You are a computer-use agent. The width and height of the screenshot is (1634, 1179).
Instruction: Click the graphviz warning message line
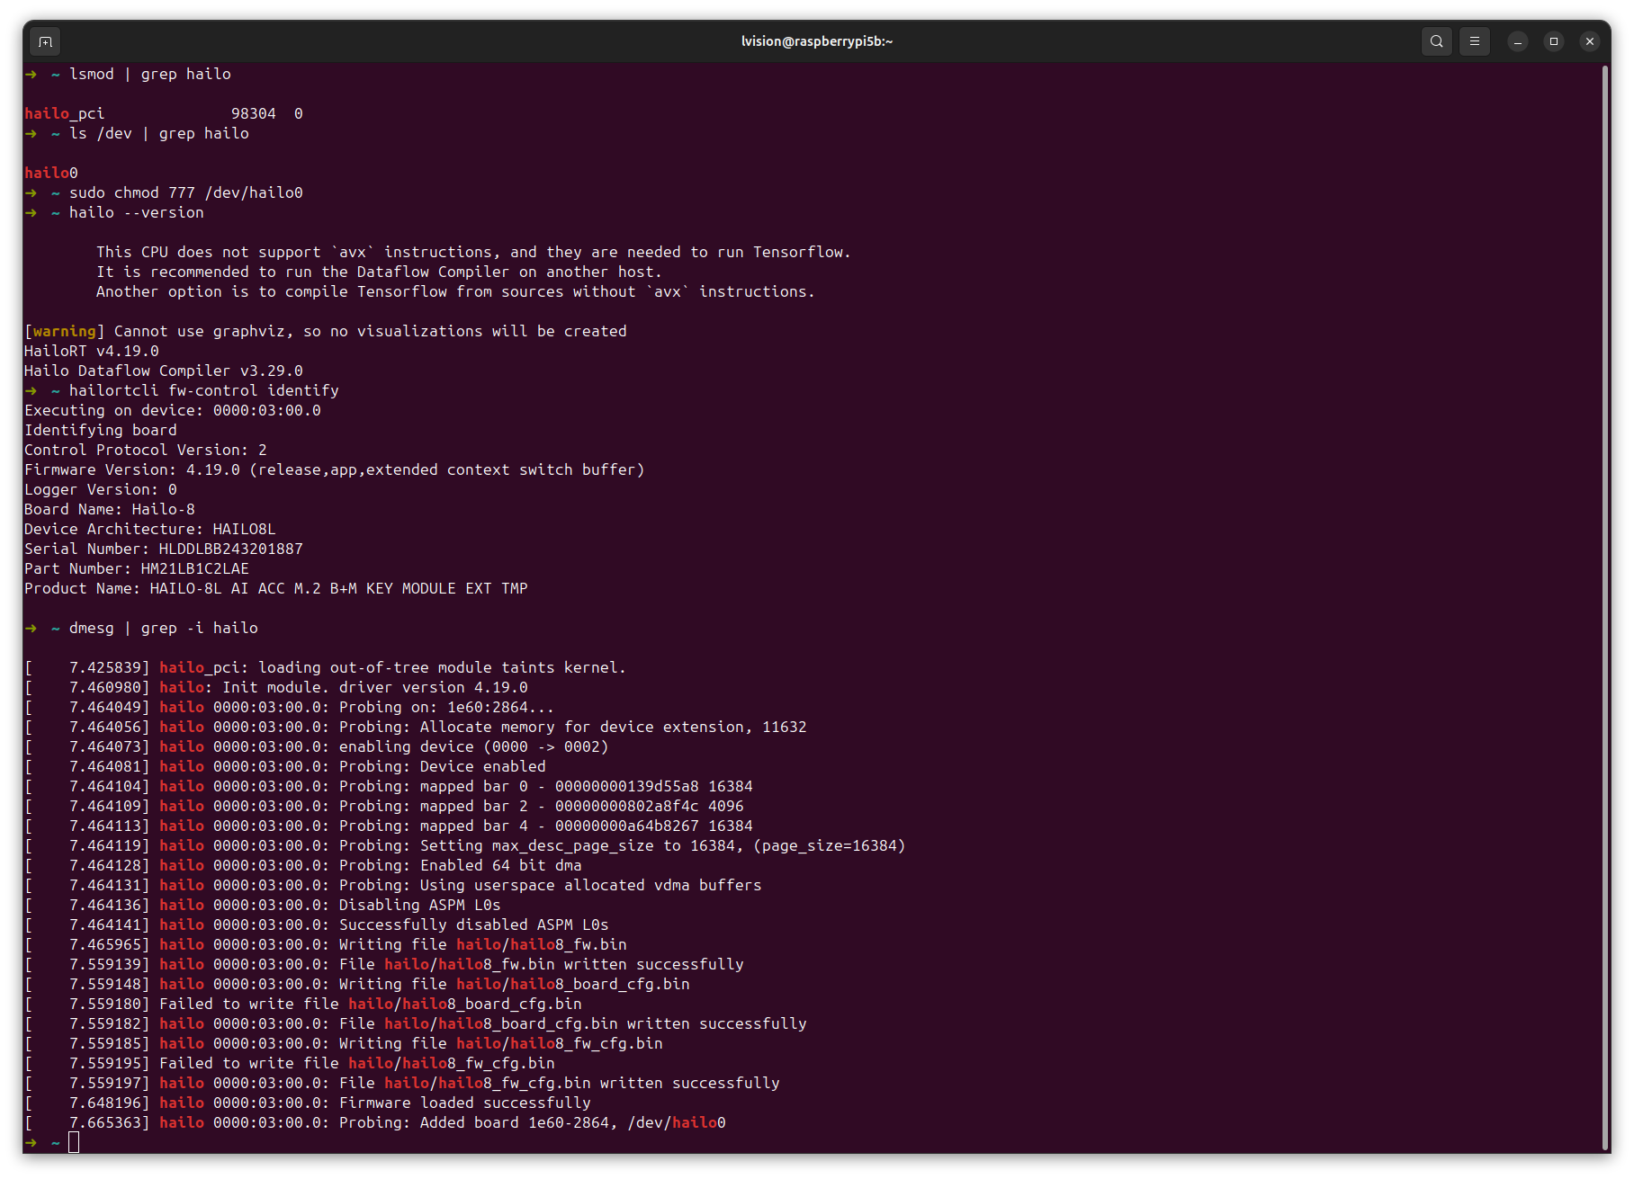[326, 332]
